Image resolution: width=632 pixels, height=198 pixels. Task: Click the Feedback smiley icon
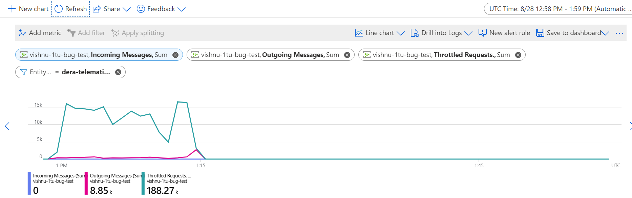[141, 9]
